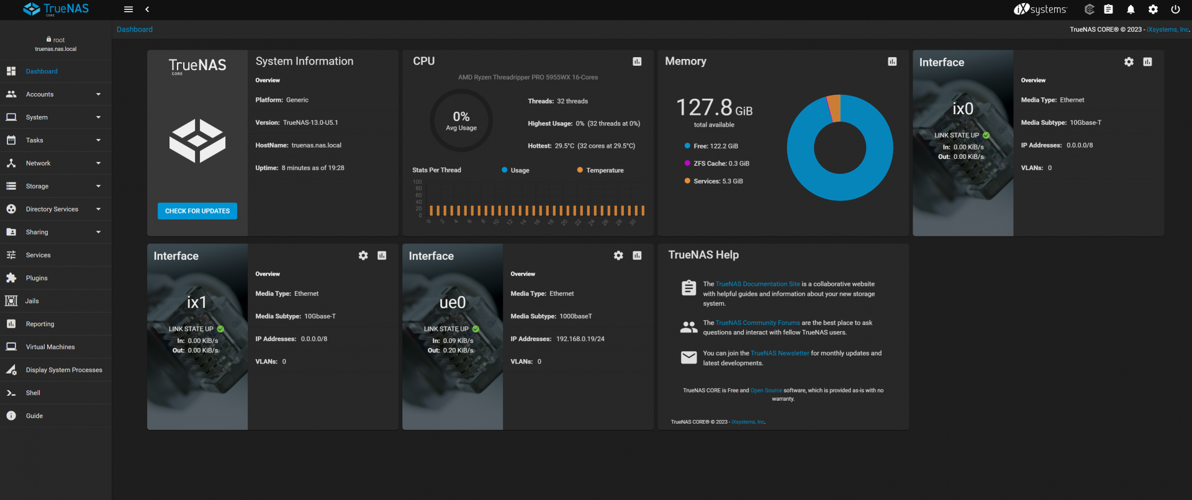
Task: Click ue0 Media Subtype 1000baseT value
Action: [576, 316]
